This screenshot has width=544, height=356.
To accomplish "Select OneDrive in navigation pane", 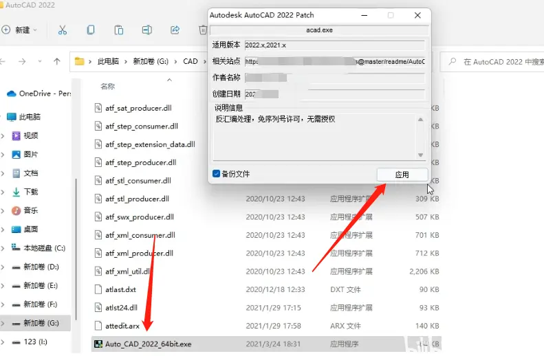I will click(39, 93).
